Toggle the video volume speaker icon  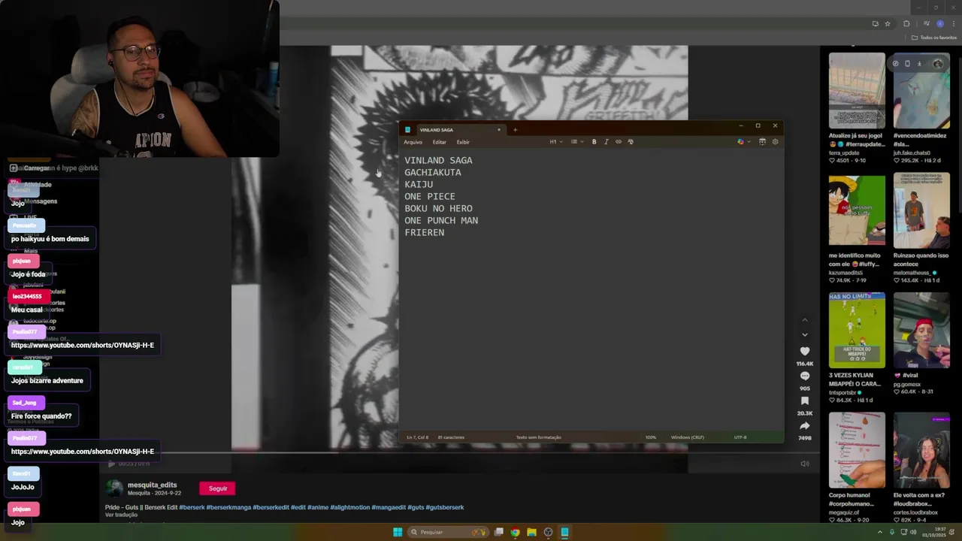coord(805,464)
